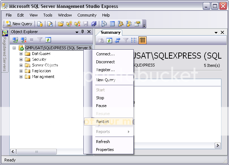Viewport: 229px width, 165px height.
Task: Click the Database Engine Query page icon
Action: pos(40,24)
